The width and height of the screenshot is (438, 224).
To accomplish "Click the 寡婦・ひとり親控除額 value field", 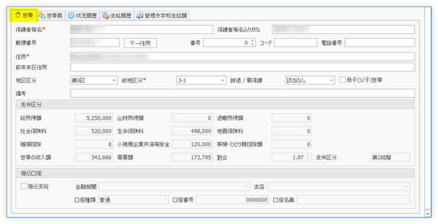I will point(292,144).
